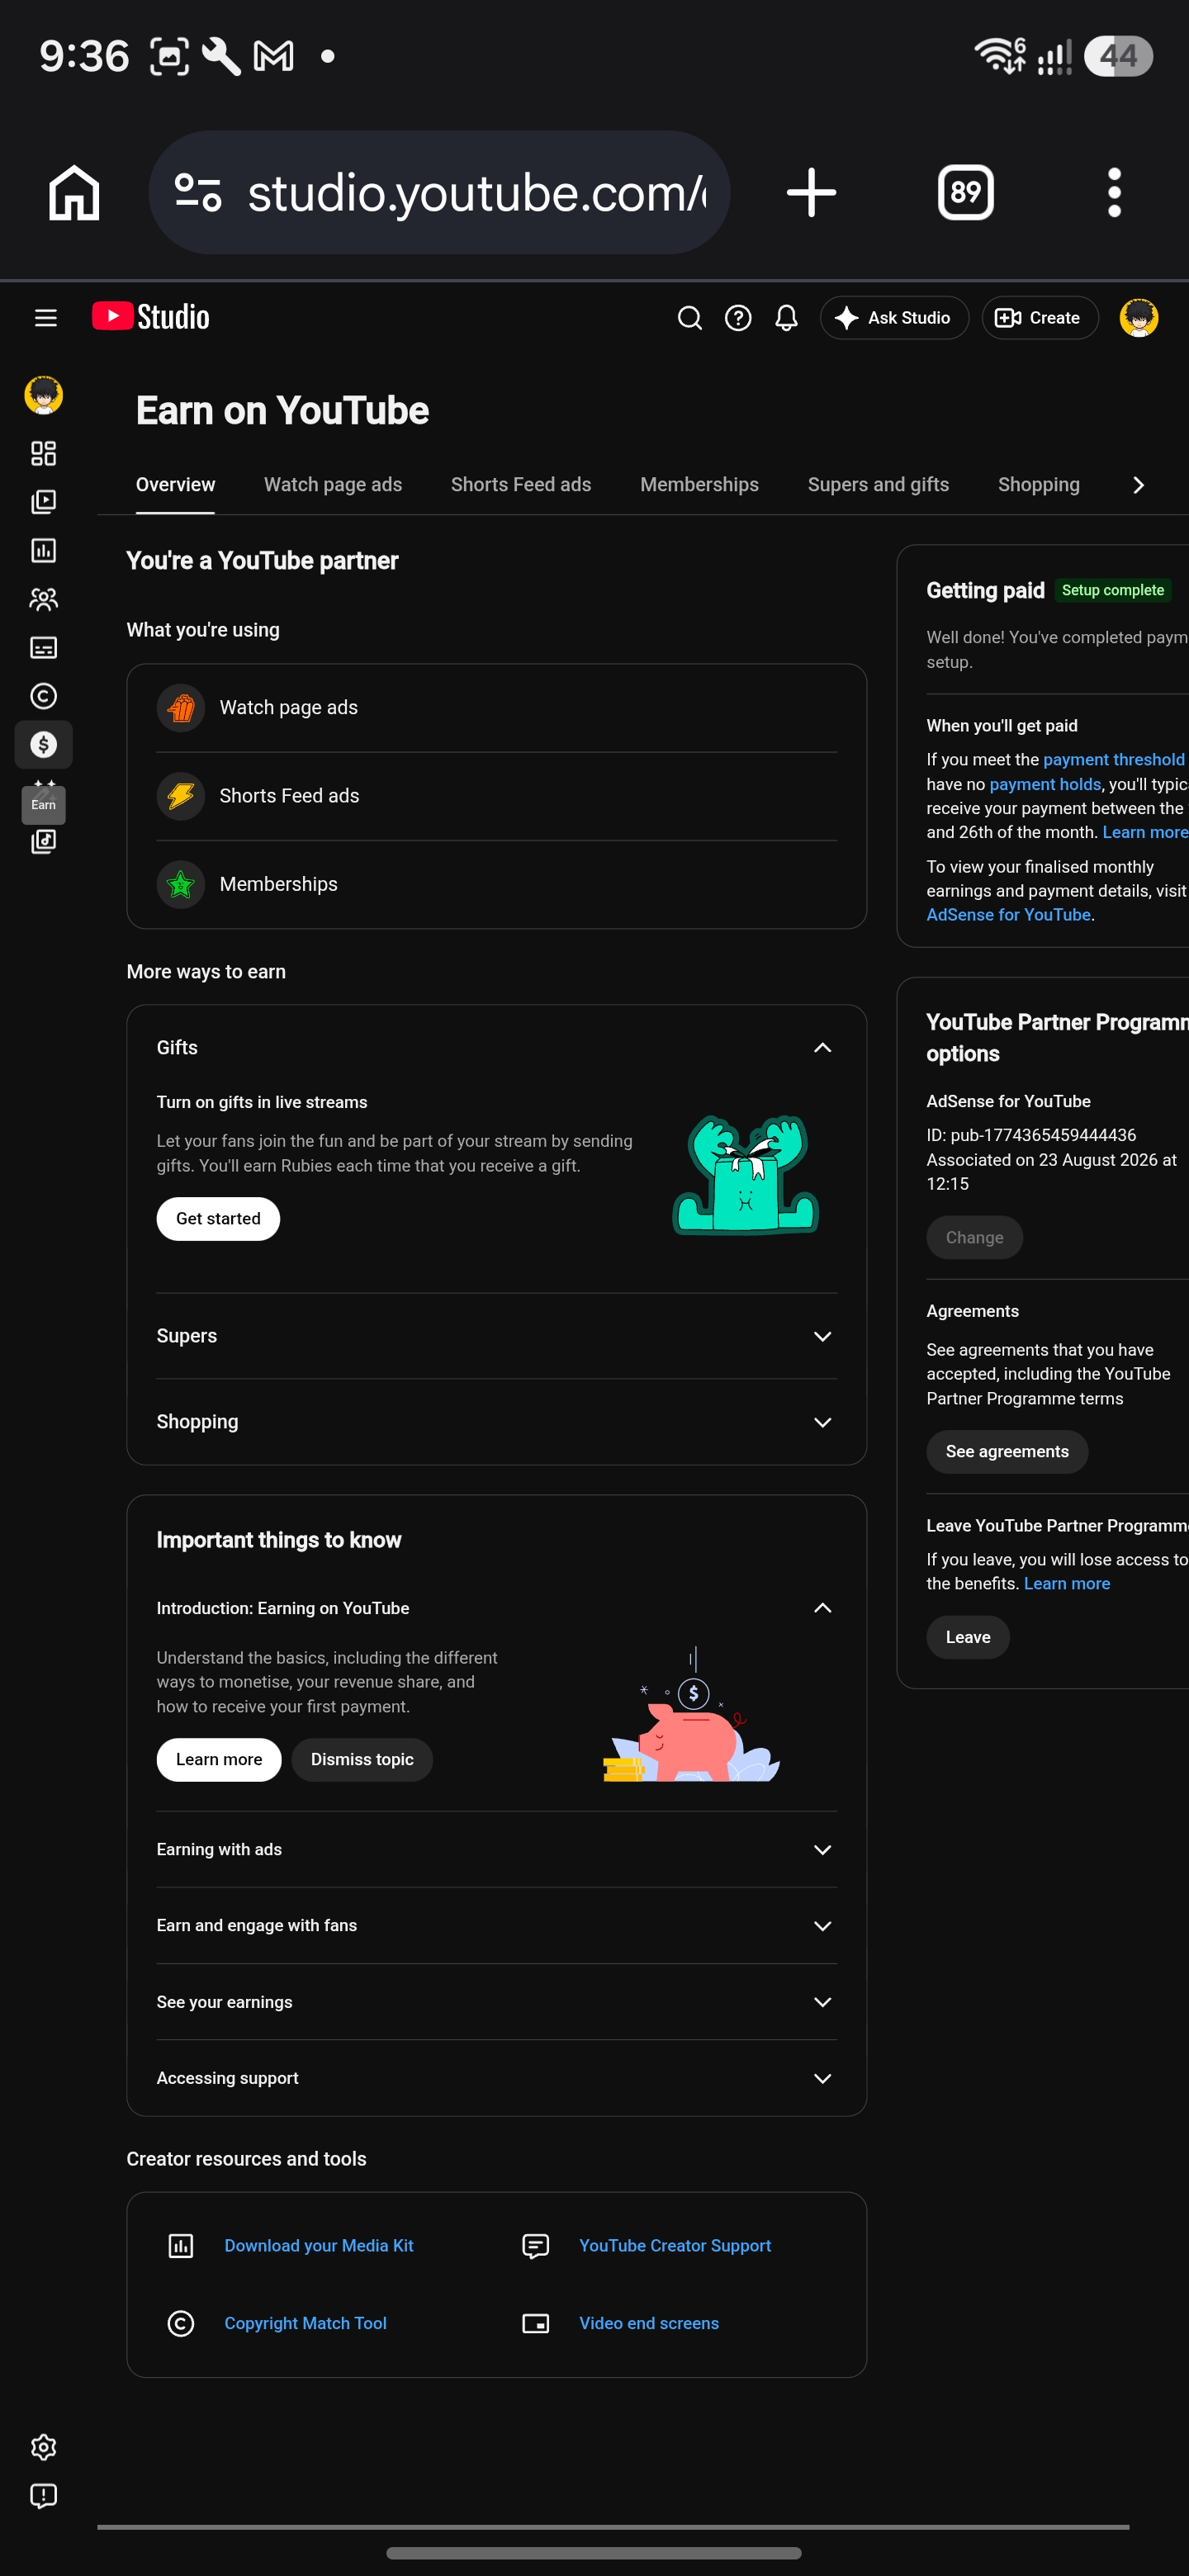Open the Copyright sidebar icon
This screenshot has height=2576, width=1189.
(43, 696)
